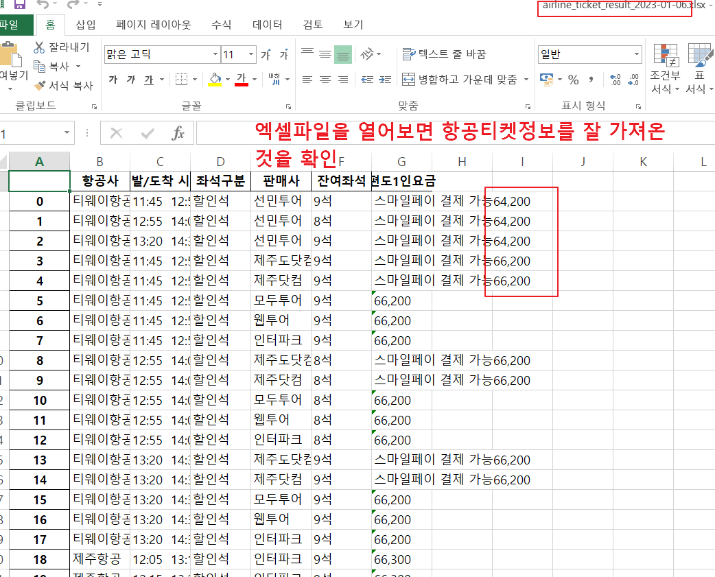Click the formula bar cancel X icon
Viewport: 715px width, 577px height.
coord(116,134)
